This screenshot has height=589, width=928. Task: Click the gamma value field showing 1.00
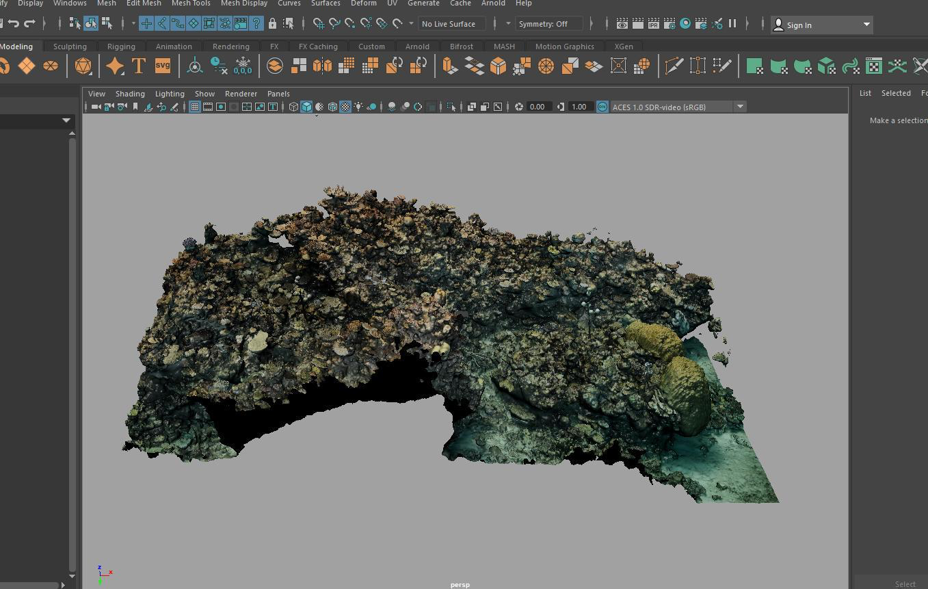[x=579, y=107]
